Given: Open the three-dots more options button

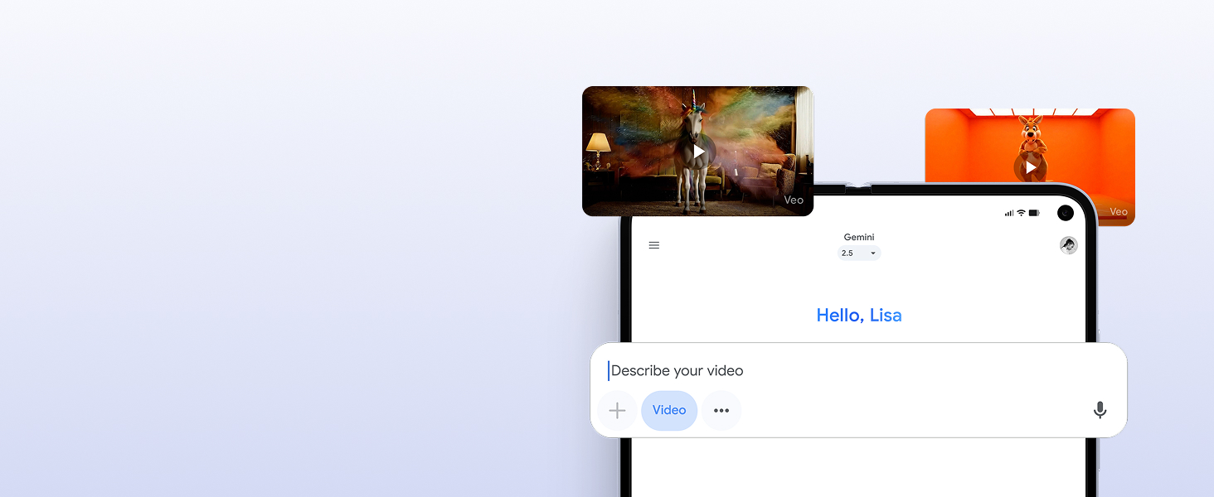Looking at the screenshot, I should 721,411.
